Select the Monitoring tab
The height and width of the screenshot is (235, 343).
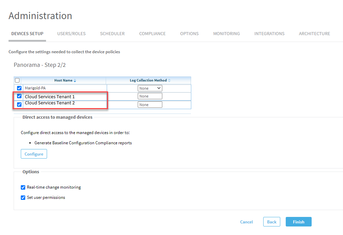226,34
